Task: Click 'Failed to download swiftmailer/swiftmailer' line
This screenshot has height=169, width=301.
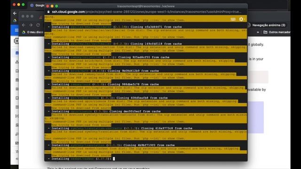Action: coord(149,30)
